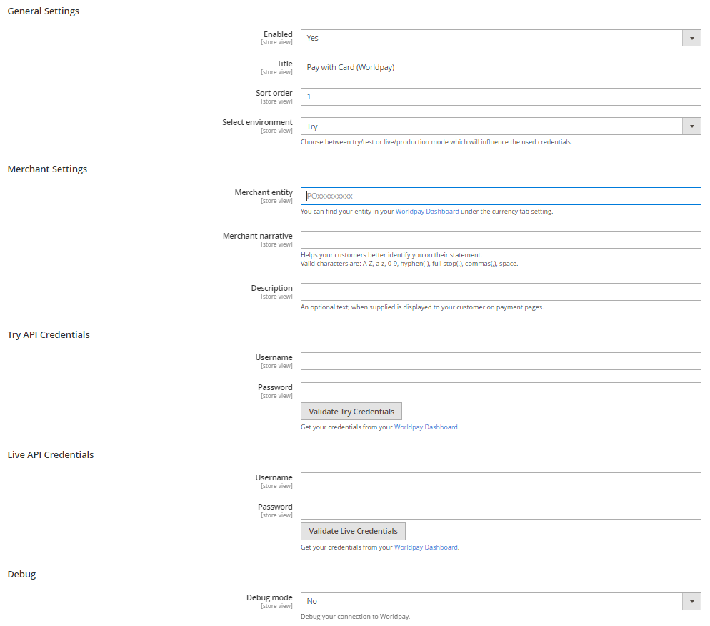Click the Merchant narrative input
Screen dimensions: 710x626
500,239
